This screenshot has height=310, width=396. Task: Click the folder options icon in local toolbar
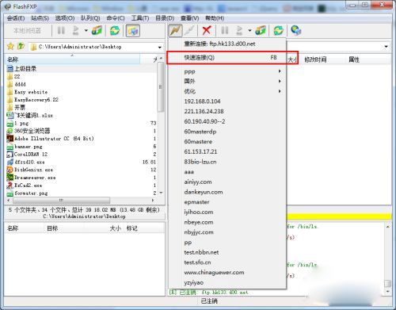pos(97,30)
